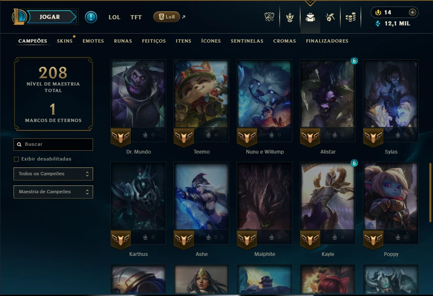
Task: Open the loot hammer icon
Action: click(330, 17)
